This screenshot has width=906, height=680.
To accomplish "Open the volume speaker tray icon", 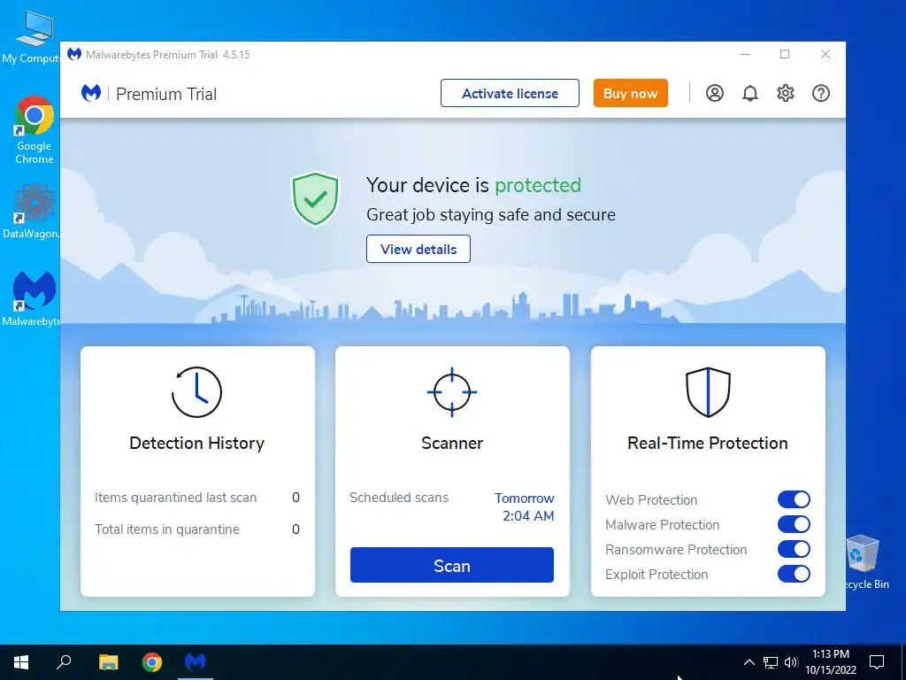I will coord(791,662).
